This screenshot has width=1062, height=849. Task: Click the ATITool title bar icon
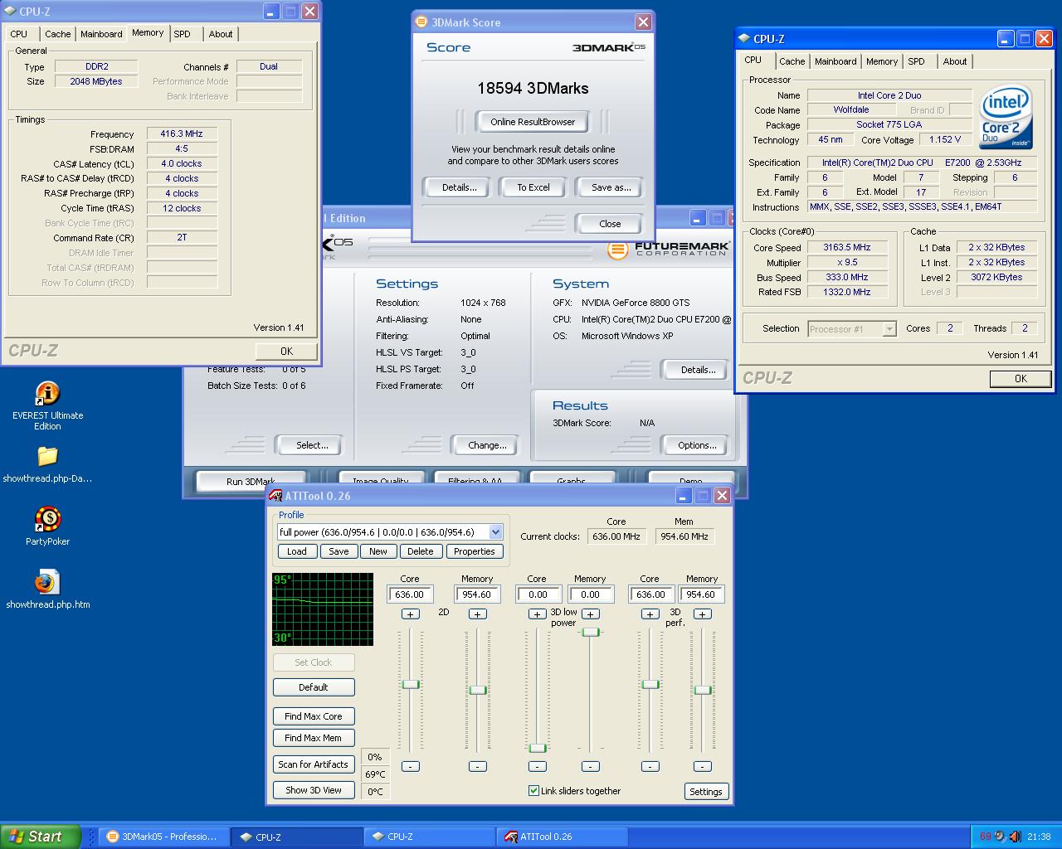pos(276,496)
